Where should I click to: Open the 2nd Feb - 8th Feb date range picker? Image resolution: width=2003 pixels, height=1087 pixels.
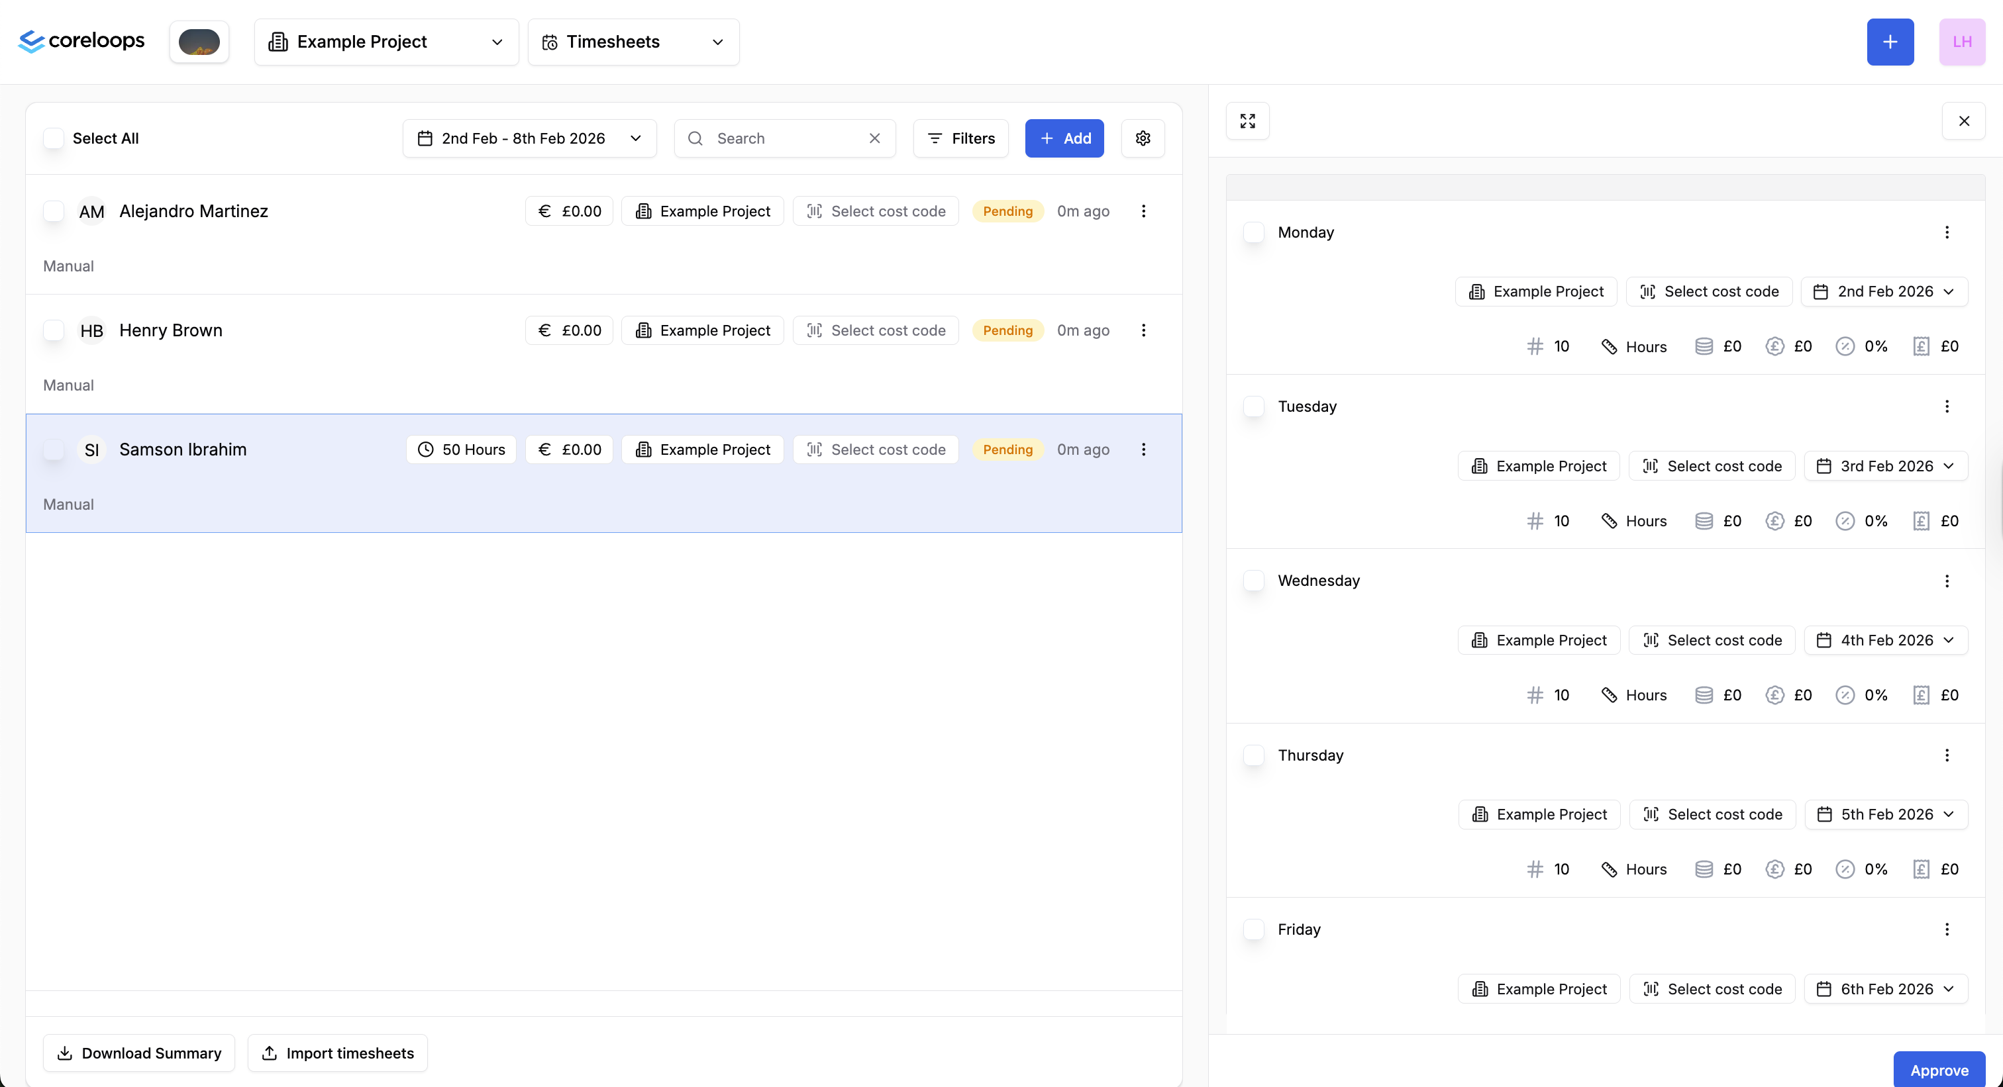529,138
